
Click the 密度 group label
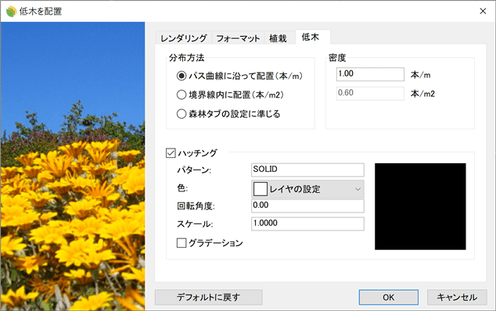click(x=337, y=58)
